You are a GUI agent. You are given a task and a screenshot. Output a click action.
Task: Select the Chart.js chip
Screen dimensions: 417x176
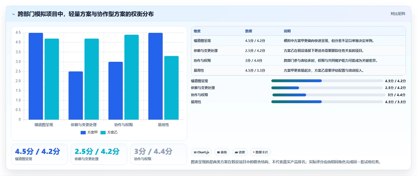tap(202, 152)
